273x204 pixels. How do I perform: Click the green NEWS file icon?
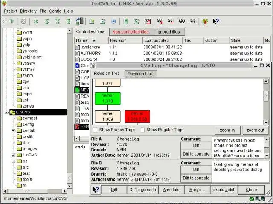tap(77, 90)
